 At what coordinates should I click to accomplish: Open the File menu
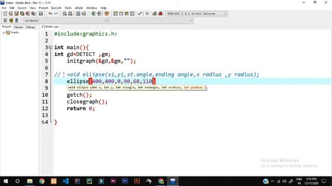4,8
